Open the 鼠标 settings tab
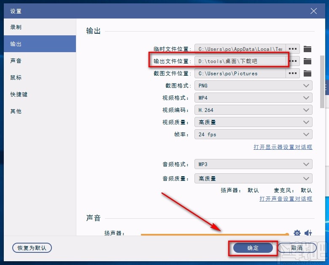 point(40,77)
